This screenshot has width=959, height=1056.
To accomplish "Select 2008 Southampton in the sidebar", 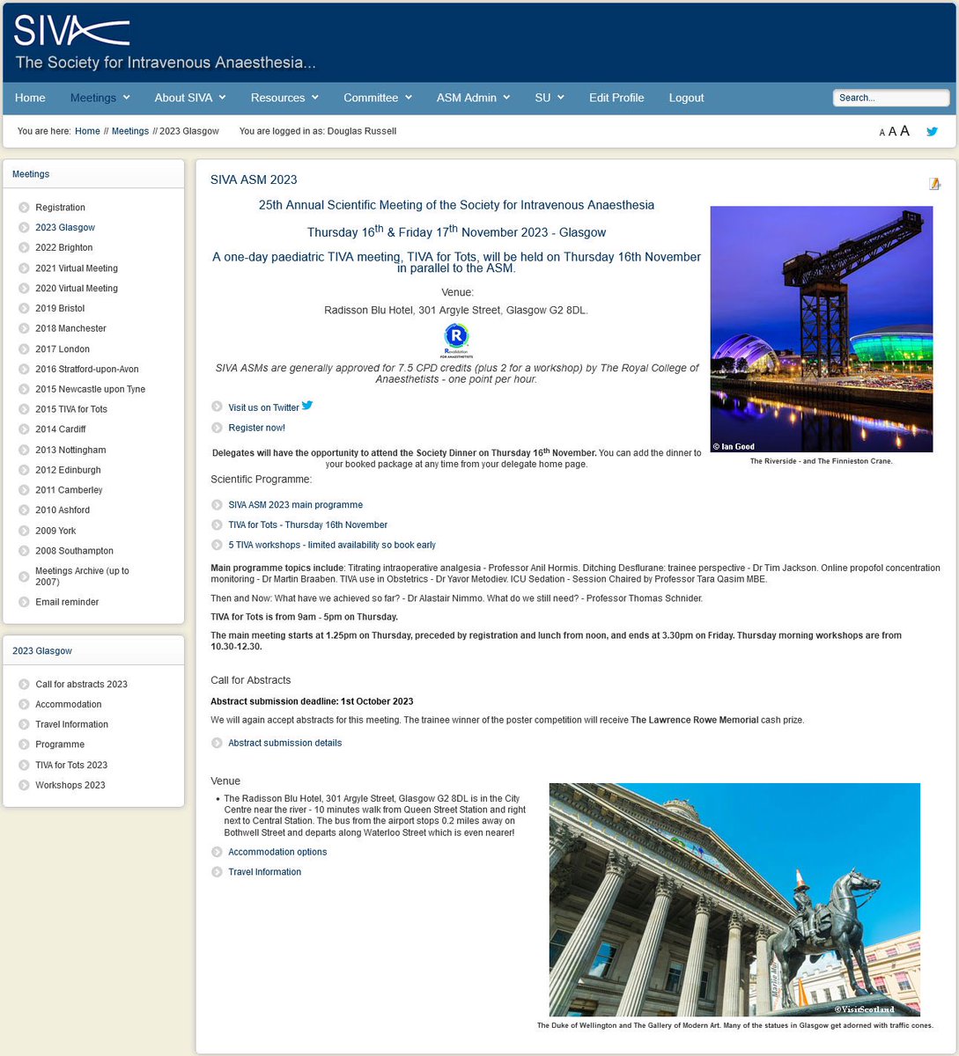I will tap(74, 551).
